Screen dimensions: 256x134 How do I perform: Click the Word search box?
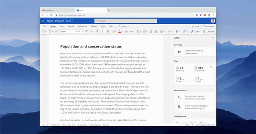click(x=125, y=21)
